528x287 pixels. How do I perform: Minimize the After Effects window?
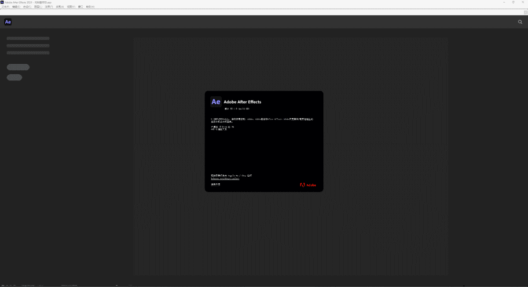[502, 2]
